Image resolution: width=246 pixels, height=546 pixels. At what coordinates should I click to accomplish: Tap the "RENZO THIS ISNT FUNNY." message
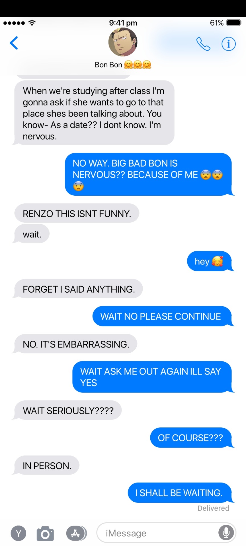76,213
